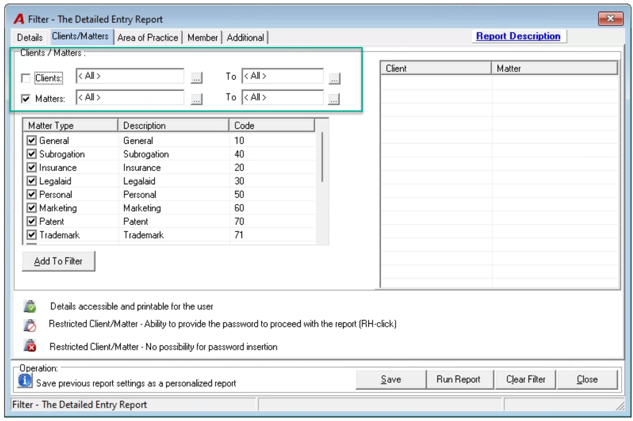633x421 pixels.
Task: Switch to the Member tab
Action: 203,38
